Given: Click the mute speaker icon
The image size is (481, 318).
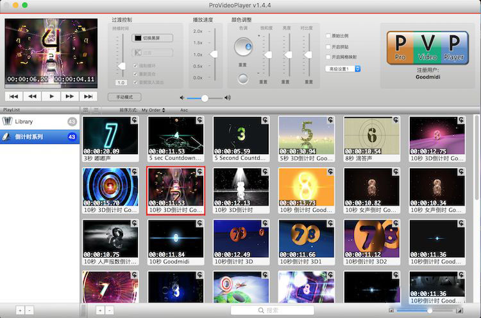Looking at the screenshot, I should (x=183, y=98).
